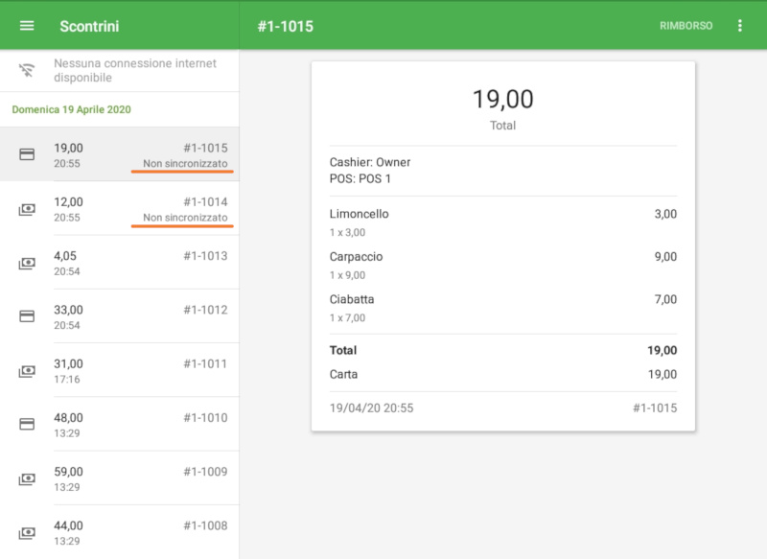This screenshot has height=559, width=767.
Task: Open the three-dot more options menu
Action: coord(739,26)
